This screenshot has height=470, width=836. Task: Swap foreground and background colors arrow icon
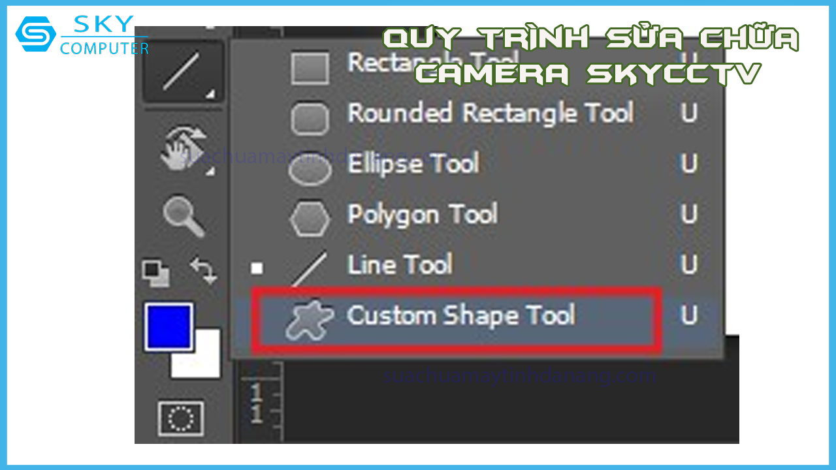pyautogui.click(x=203, y=270)
